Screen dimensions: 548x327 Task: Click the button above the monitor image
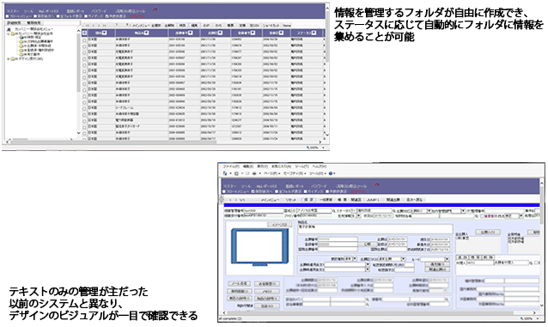pyautogui.click(x=279, y=225)
